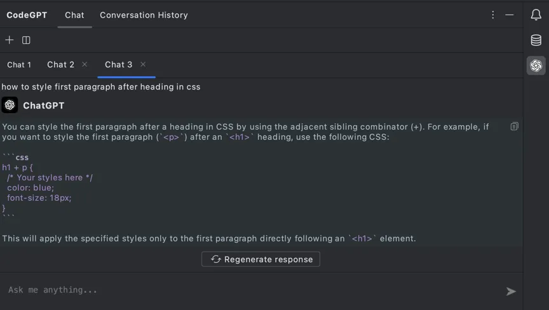The image size is (549, 310).
Task: Open the CodeGPT sidebar tool icon
Action: point(536,65)
